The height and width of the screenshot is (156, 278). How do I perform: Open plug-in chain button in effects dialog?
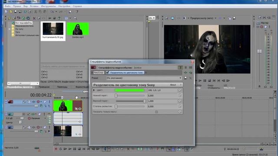pyautogui.click(x=185, y=72)
